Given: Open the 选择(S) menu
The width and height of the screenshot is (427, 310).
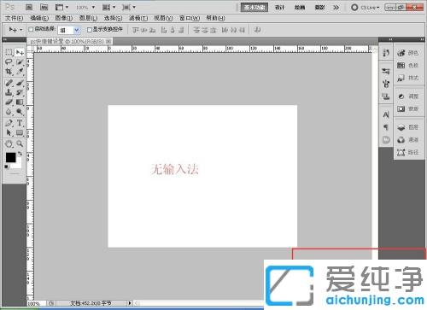Looking at the screenshot, I should click(113, 18).
